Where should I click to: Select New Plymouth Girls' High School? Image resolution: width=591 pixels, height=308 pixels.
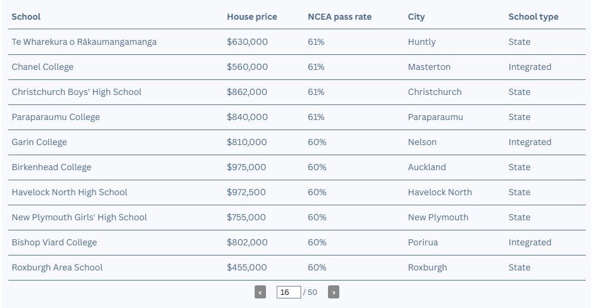coord(297,217)
